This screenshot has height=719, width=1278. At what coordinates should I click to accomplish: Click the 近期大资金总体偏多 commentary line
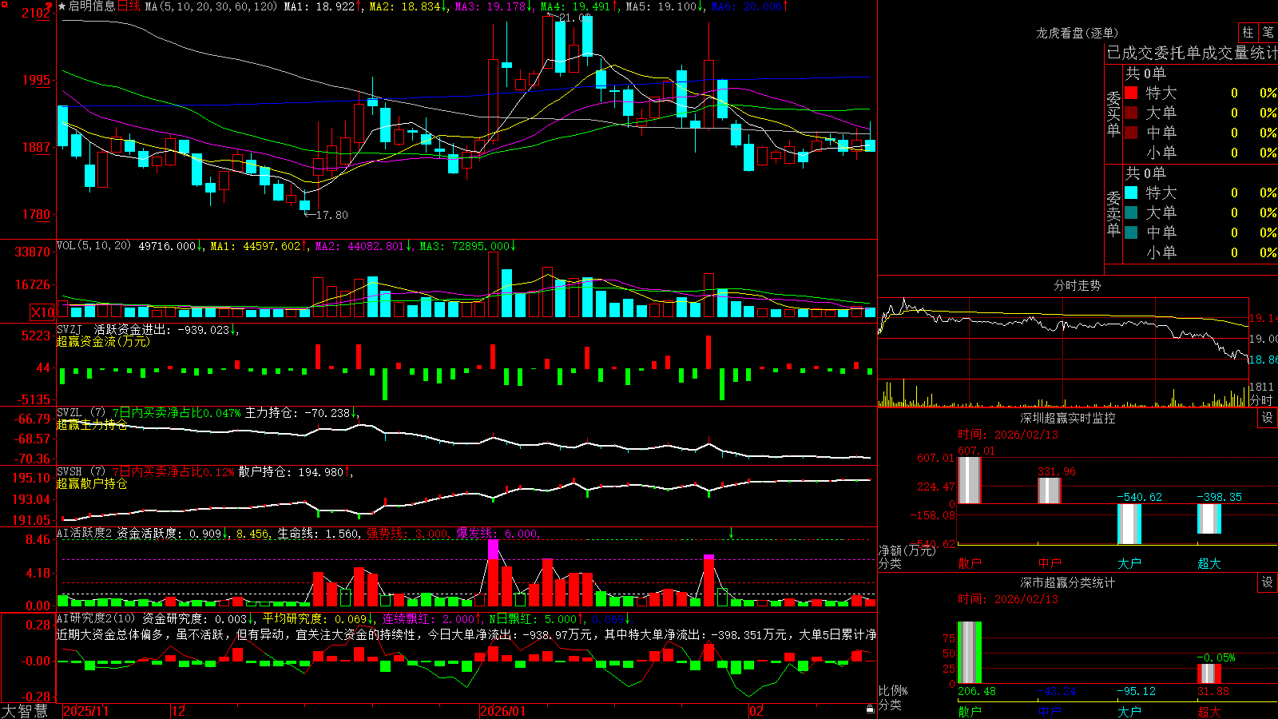[466, 634]
